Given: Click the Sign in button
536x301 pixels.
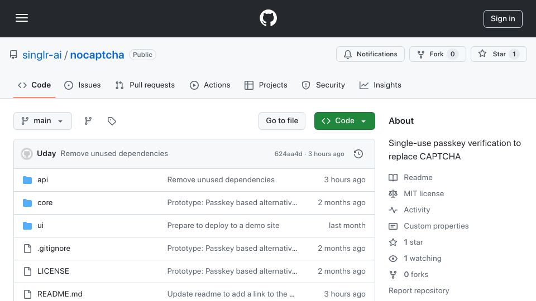Looking at the screenshot, I should point(503,19).
